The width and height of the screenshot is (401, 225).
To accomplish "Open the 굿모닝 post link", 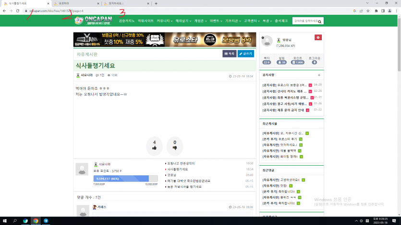I will pyautogui.click(x=171, y=175).
